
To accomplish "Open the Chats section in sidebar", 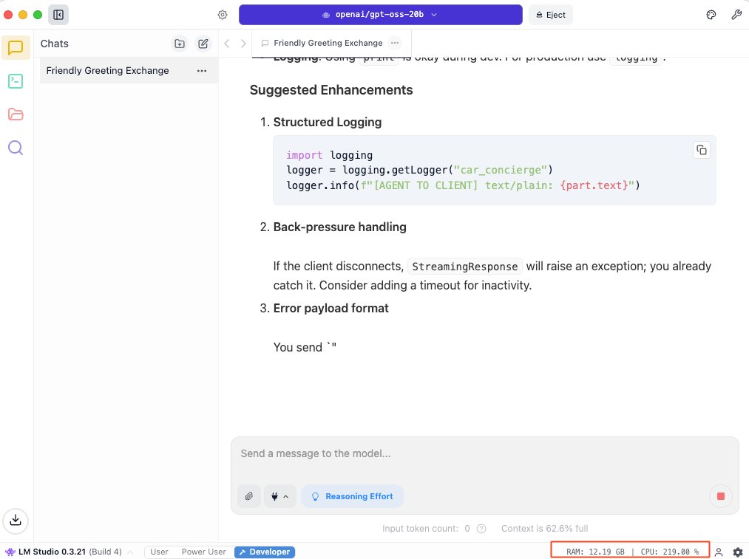I will (x=16, y=48).
